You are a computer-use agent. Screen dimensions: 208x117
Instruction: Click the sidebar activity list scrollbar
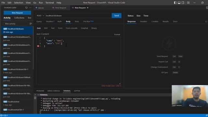click(x=33, y=48)
